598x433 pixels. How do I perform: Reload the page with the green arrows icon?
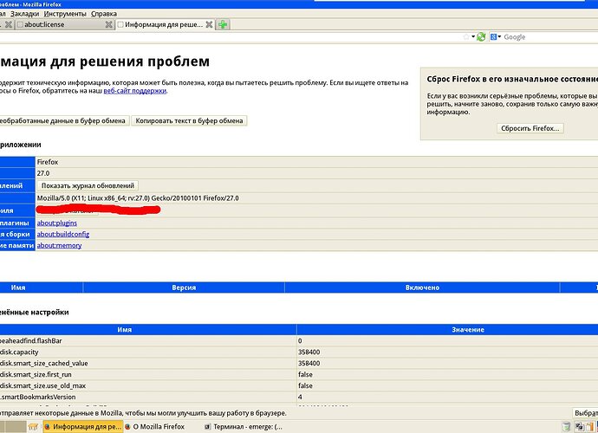click(481, 37)
